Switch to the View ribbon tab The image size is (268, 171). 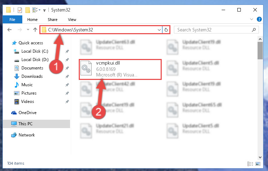point(72,20)
